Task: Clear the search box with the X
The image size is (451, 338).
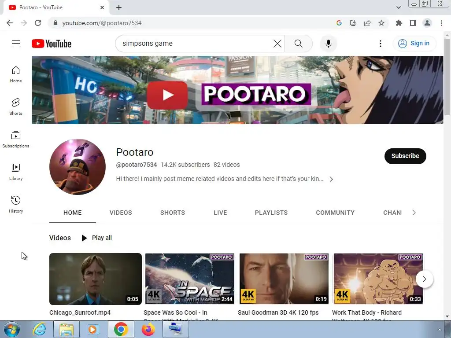Action: 277,44
